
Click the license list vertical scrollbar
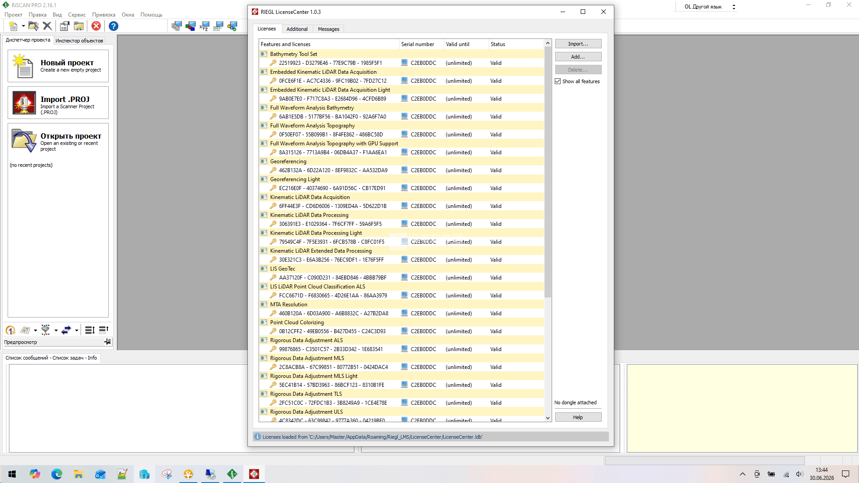(x=548, y=172)
